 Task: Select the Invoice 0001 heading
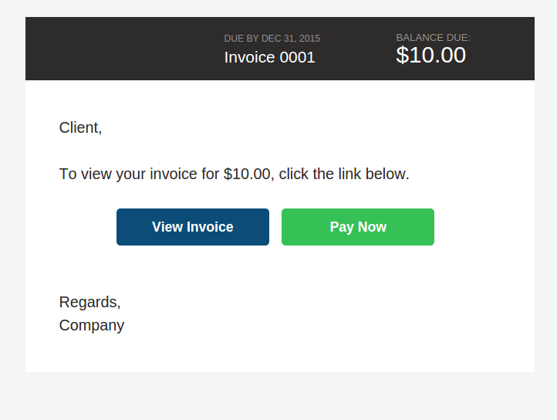point(269,57)
